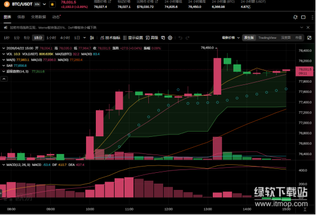
Task: Click the 10x leverage badge
Action: 37,4
